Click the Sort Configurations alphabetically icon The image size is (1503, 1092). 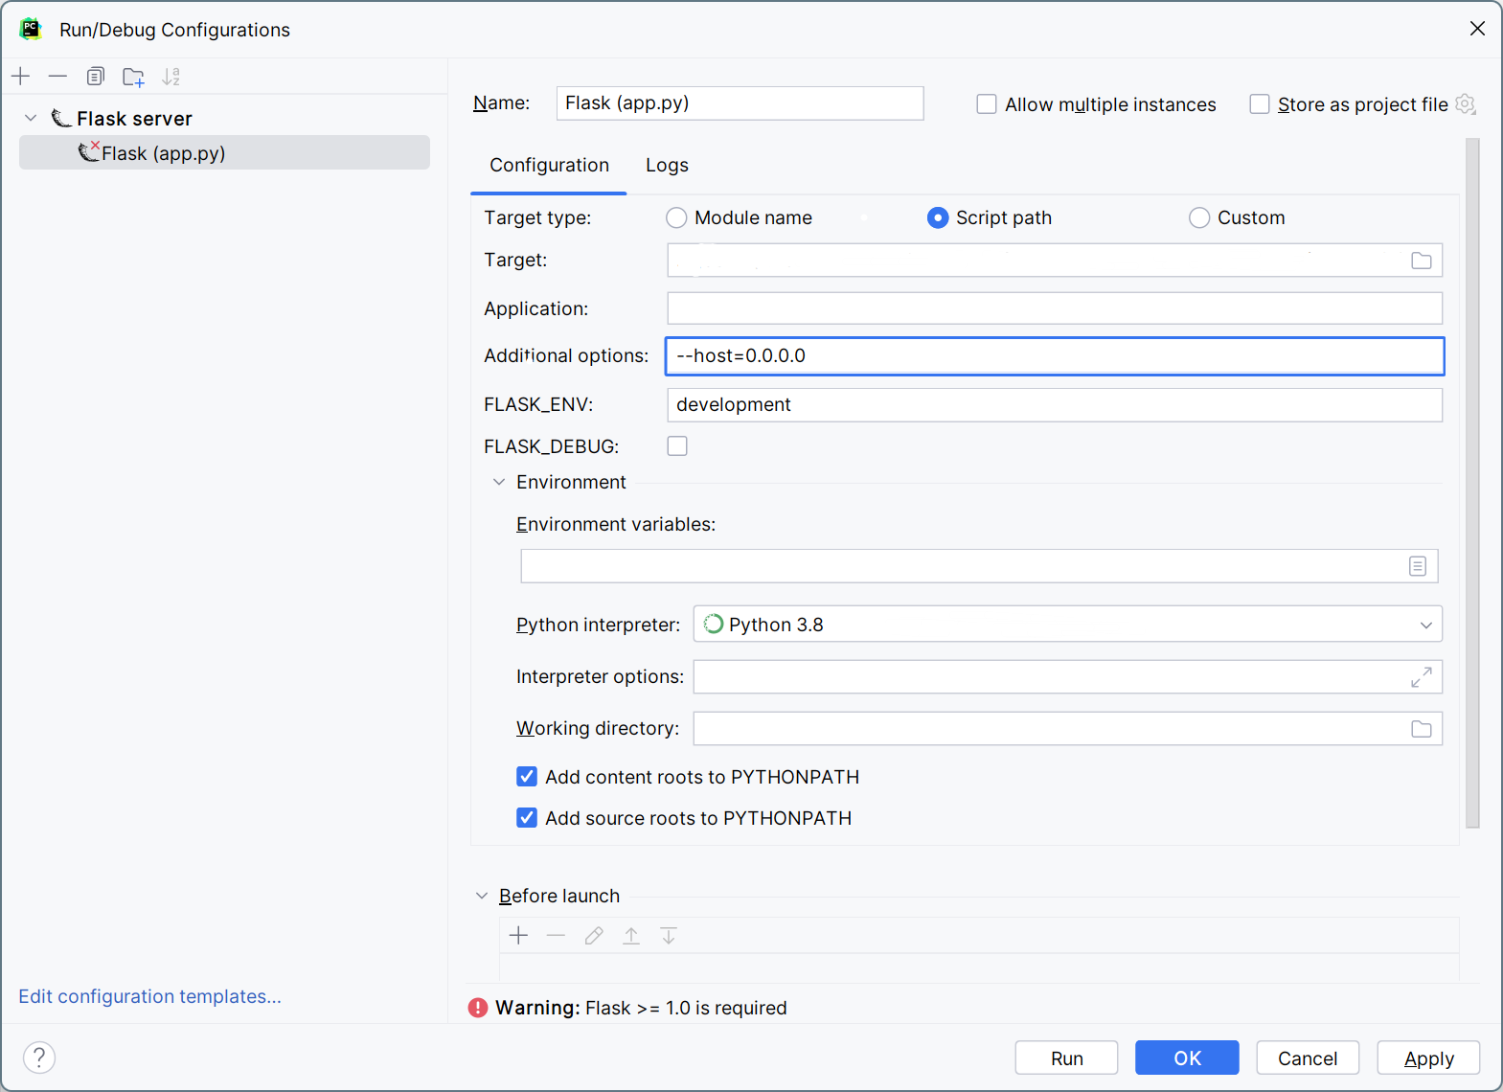[171, 77]
